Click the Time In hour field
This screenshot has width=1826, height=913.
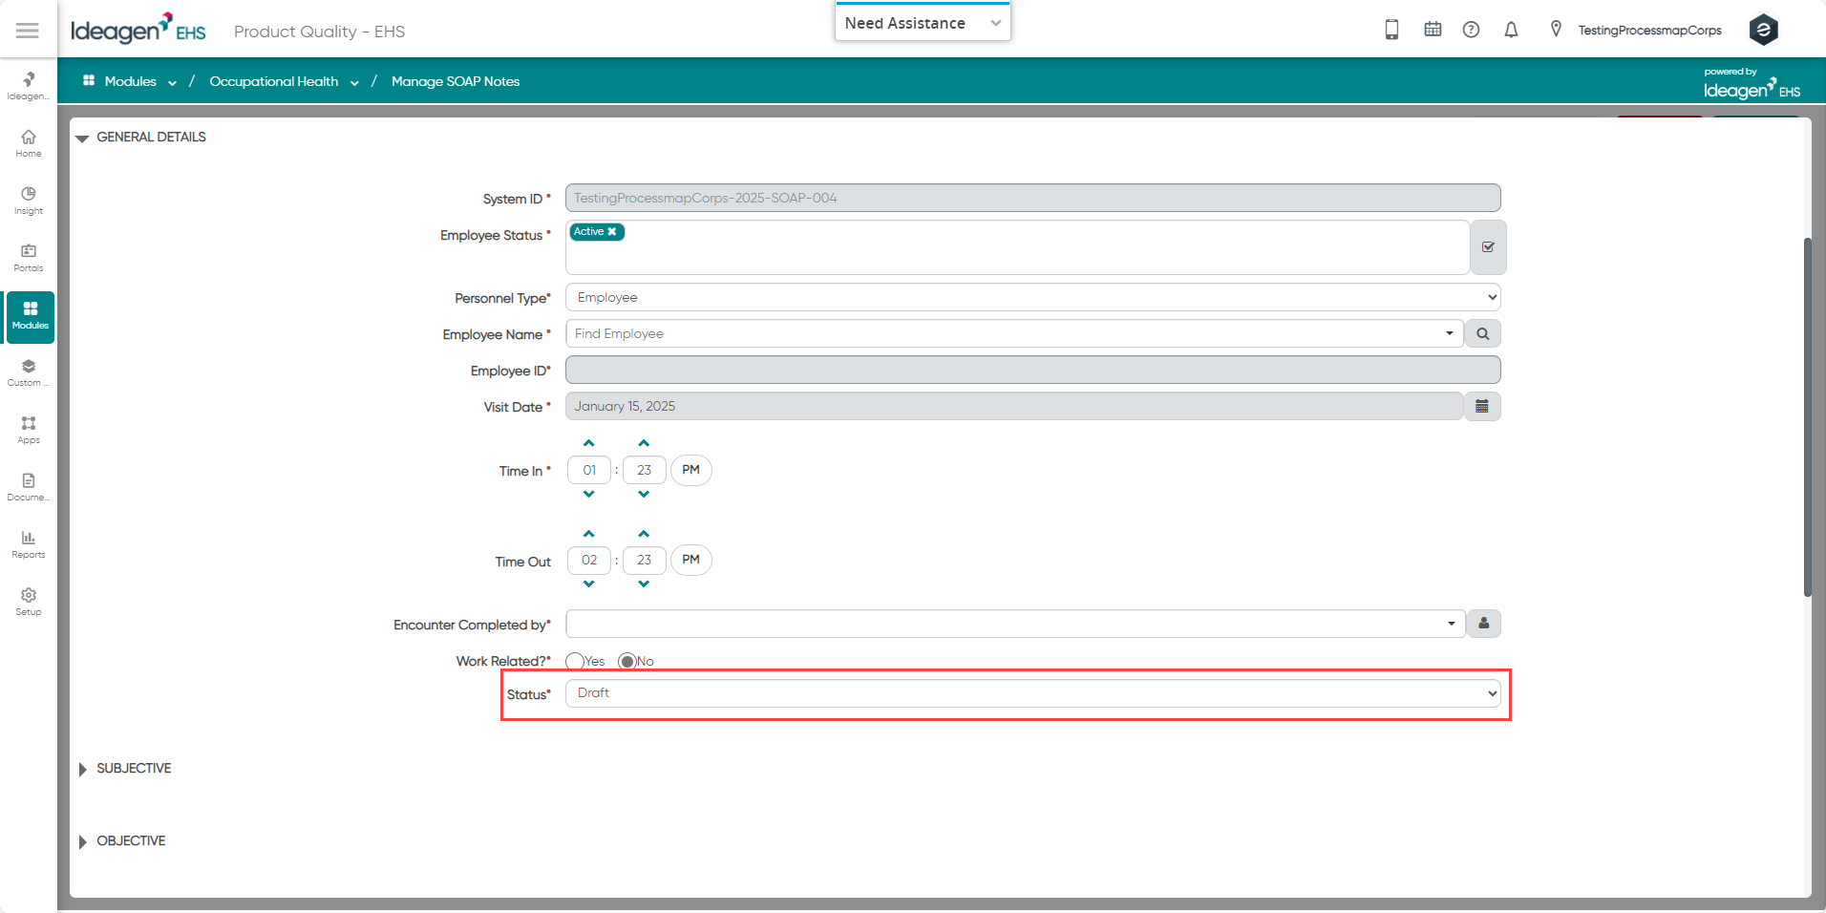(x=589, y=470)
